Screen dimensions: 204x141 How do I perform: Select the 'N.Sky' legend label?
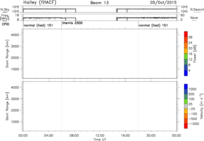(x=5, y=10)
